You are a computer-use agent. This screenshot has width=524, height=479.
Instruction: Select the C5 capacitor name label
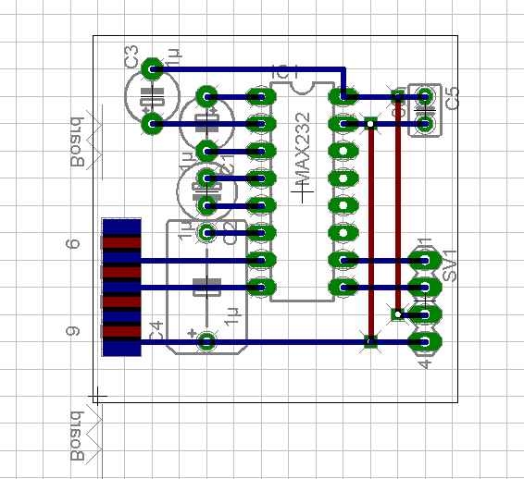(x=453, y=98)
